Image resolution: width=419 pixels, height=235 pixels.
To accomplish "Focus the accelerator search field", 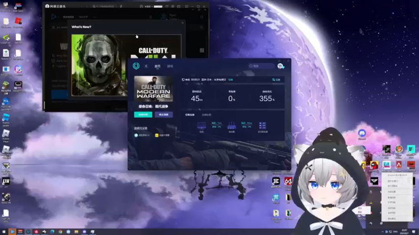I will [x=261, y=66].
